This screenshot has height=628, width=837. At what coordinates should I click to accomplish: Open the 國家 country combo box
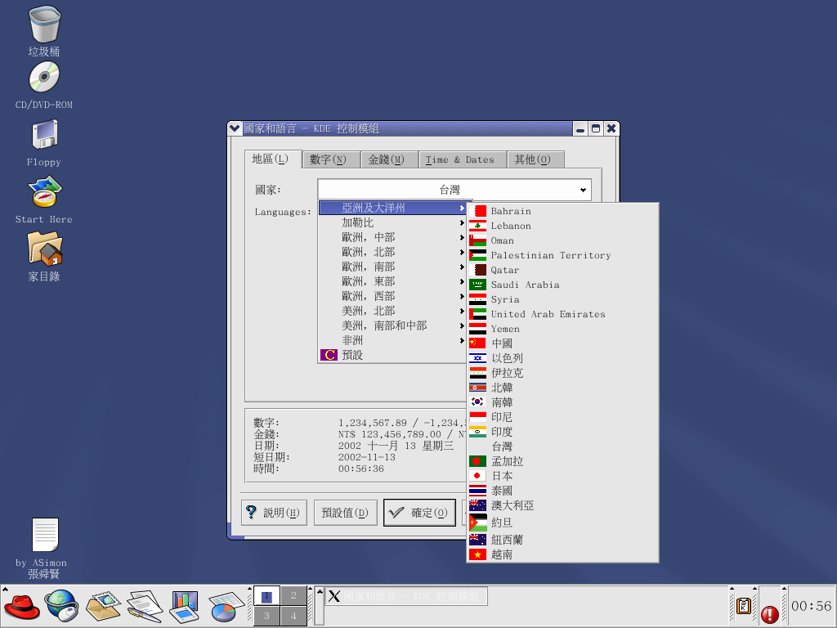(454, 190)
